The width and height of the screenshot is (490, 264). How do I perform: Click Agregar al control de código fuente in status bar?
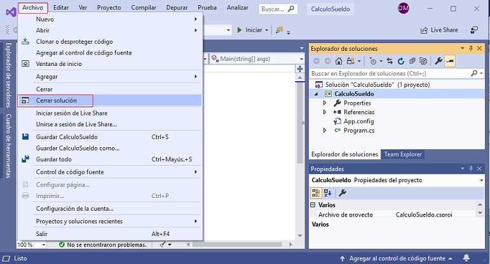click(x=397, y=258)
